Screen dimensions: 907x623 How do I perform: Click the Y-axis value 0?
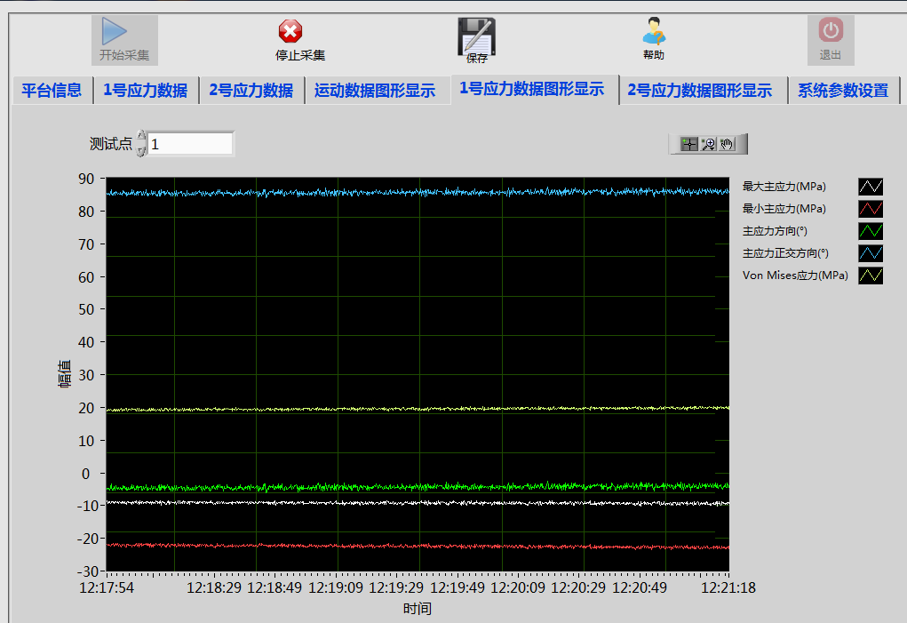click(x=85, y=474)
